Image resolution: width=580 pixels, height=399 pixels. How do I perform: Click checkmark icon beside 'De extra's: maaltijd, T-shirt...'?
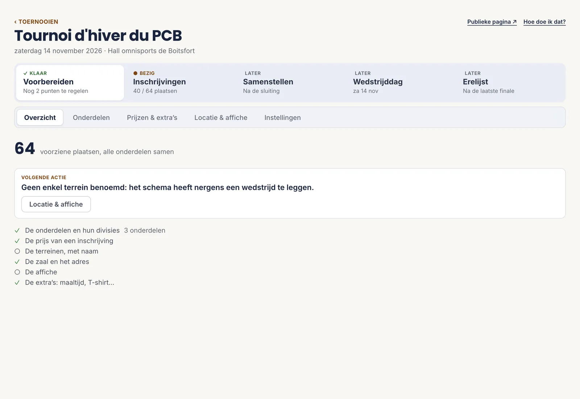tap(17, 283)
